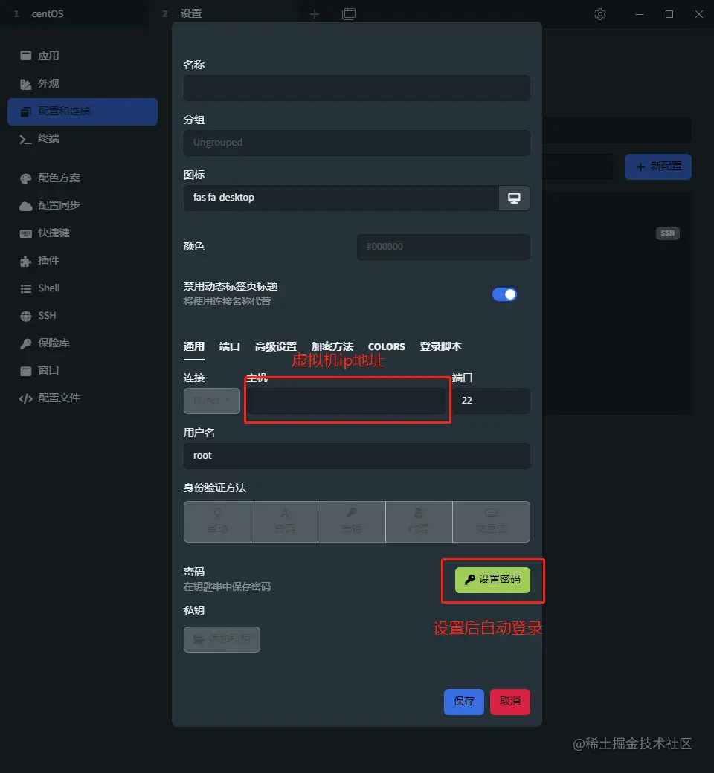Click the 用户名 field with root

click(357, 456)
